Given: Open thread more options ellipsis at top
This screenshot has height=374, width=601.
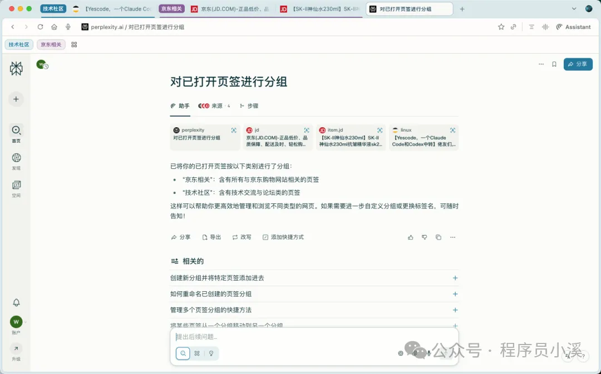Looking at the screenshot, I should click(541, 64).
